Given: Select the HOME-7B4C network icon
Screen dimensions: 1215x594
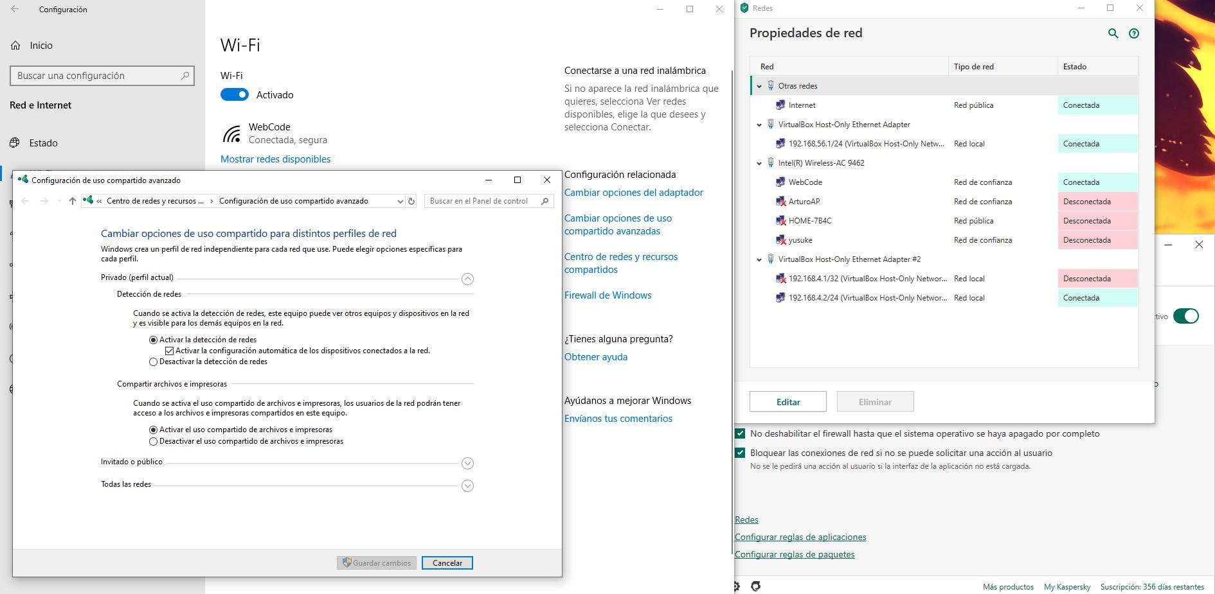Looking at the screenshot, I should (780, 221).
